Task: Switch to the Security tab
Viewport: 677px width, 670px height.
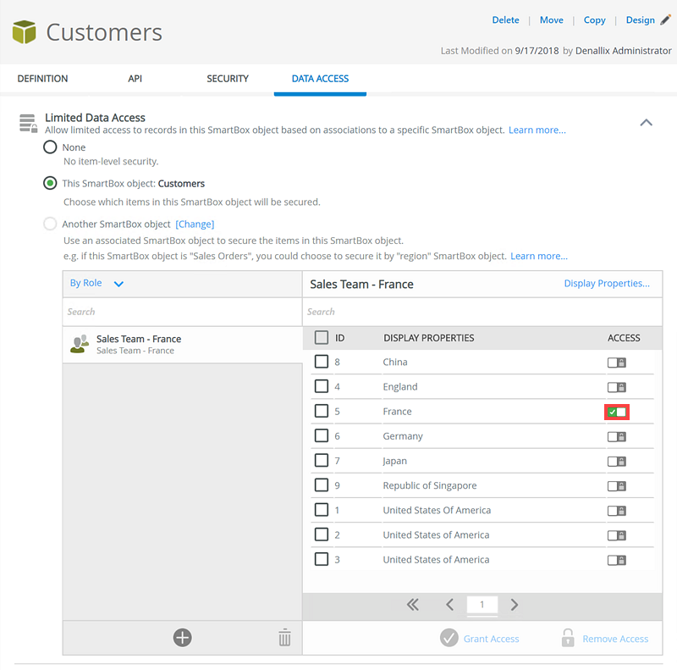Action: click(228, 79)
